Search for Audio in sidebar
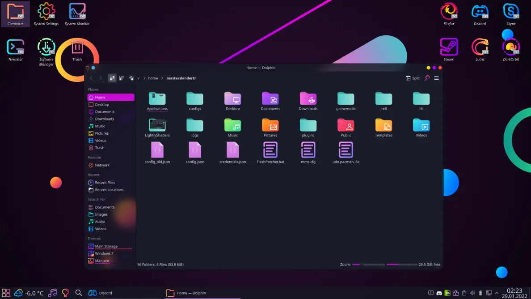This screenshot has width=531, height=299. [x=111, y=222]
